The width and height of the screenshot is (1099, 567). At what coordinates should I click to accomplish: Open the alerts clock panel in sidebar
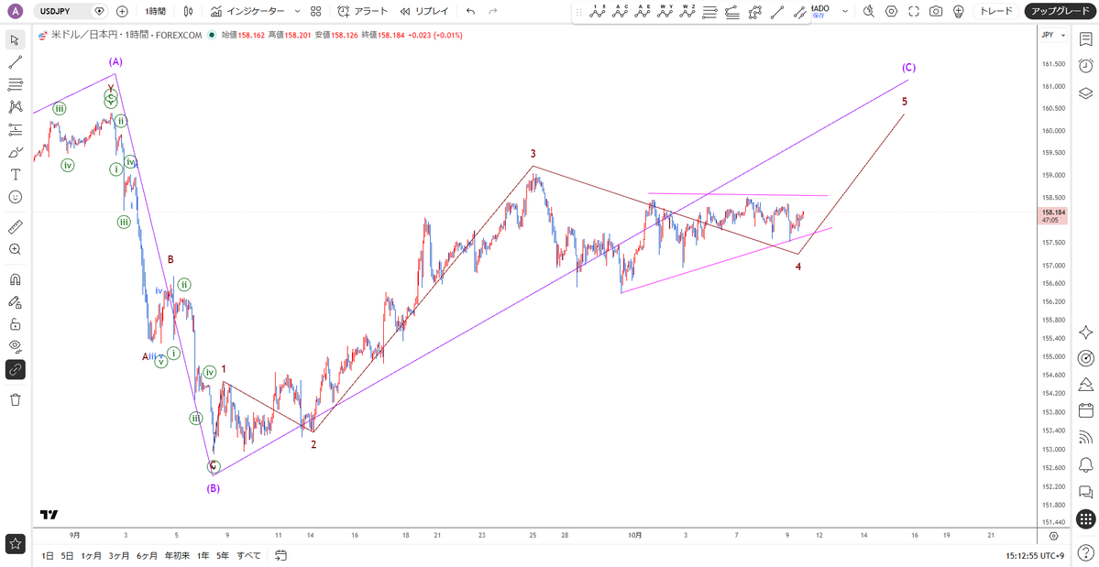(1085, 66)
